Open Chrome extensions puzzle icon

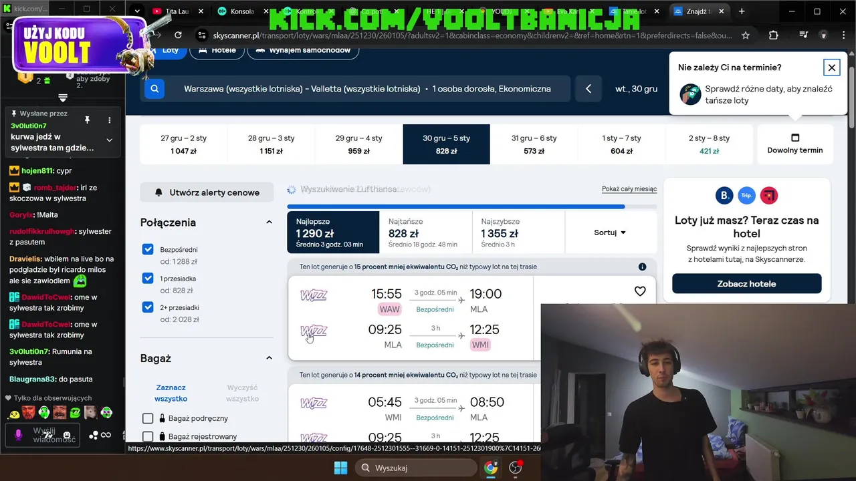[x=774, y=35]
